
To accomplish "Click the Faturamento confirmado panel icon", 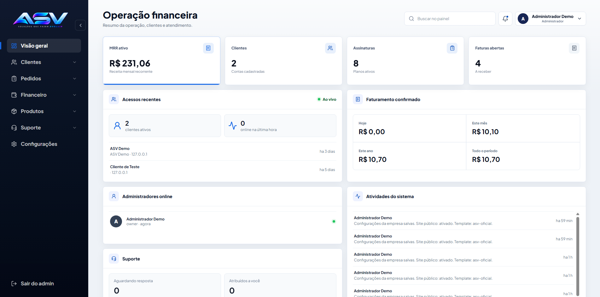I will point(358,99).
